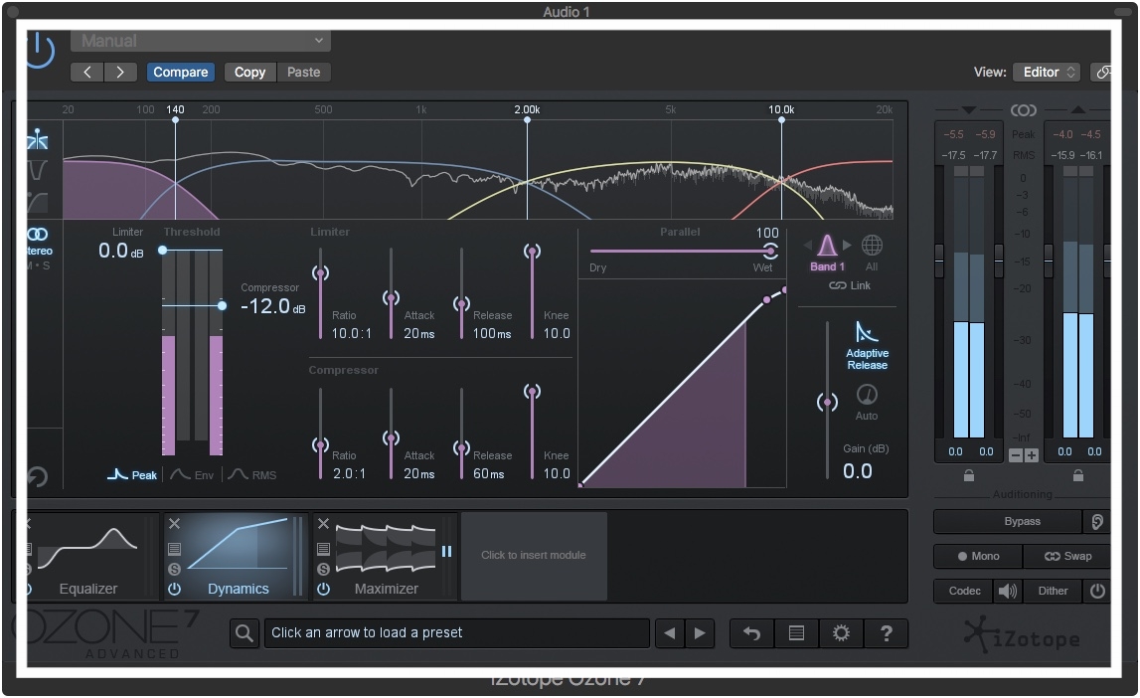Select RMS detection mode

tap(252, 475)
